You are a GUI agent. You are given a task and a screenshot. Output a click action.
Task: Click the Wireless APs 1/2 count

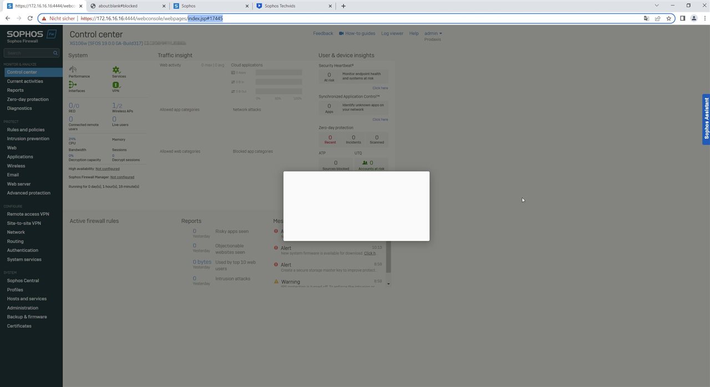click(x=117, y=105)
